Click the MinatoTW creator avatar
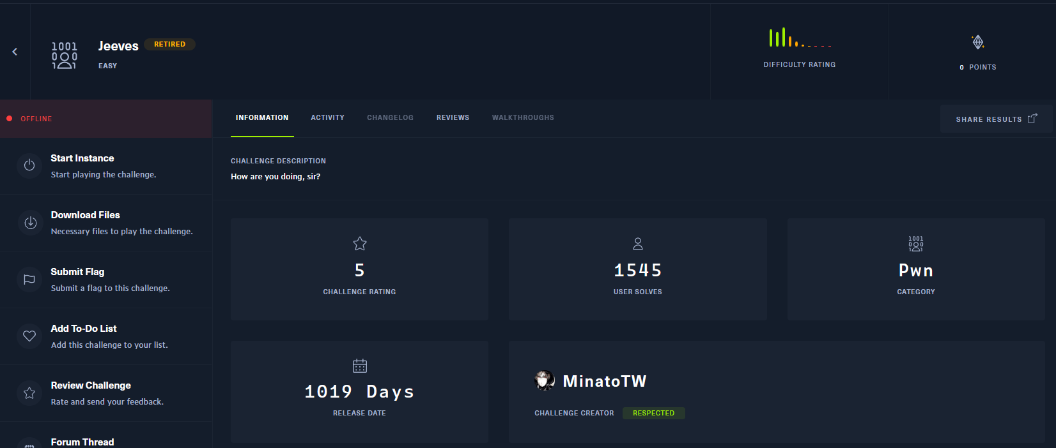The height and width of the screenshot is (448, 1056). (x=545, y=380)
